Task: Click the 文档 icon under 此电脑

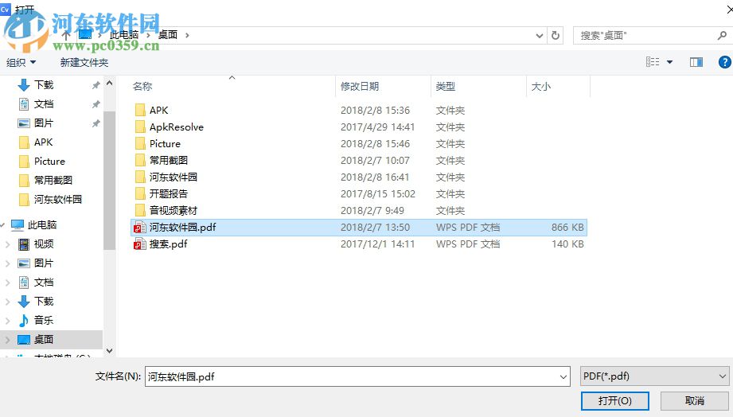Action: click(x=24, y=283)
